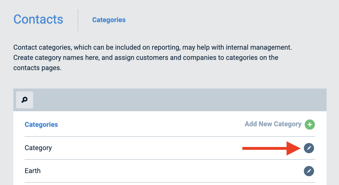
Task: Edit the Category row with its pencil icon
Action: click(x=309, y=148)
